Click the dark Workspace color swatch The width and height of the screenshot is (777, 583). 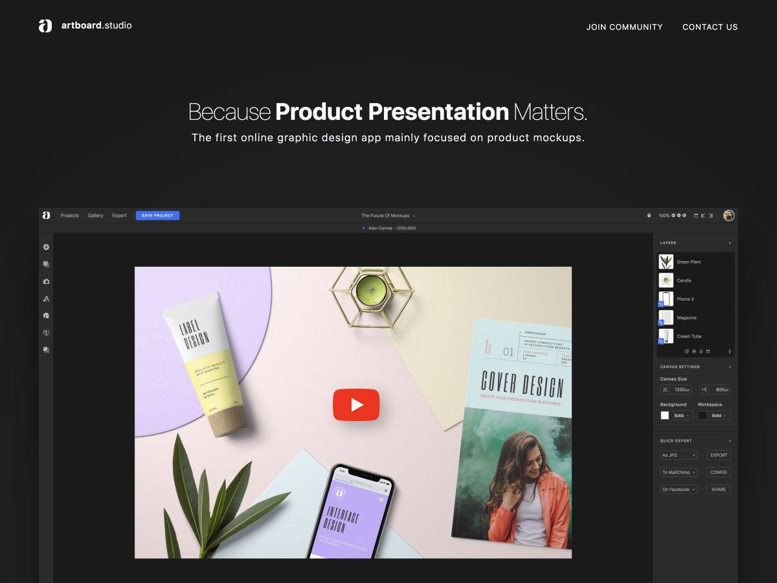[703, 415]
